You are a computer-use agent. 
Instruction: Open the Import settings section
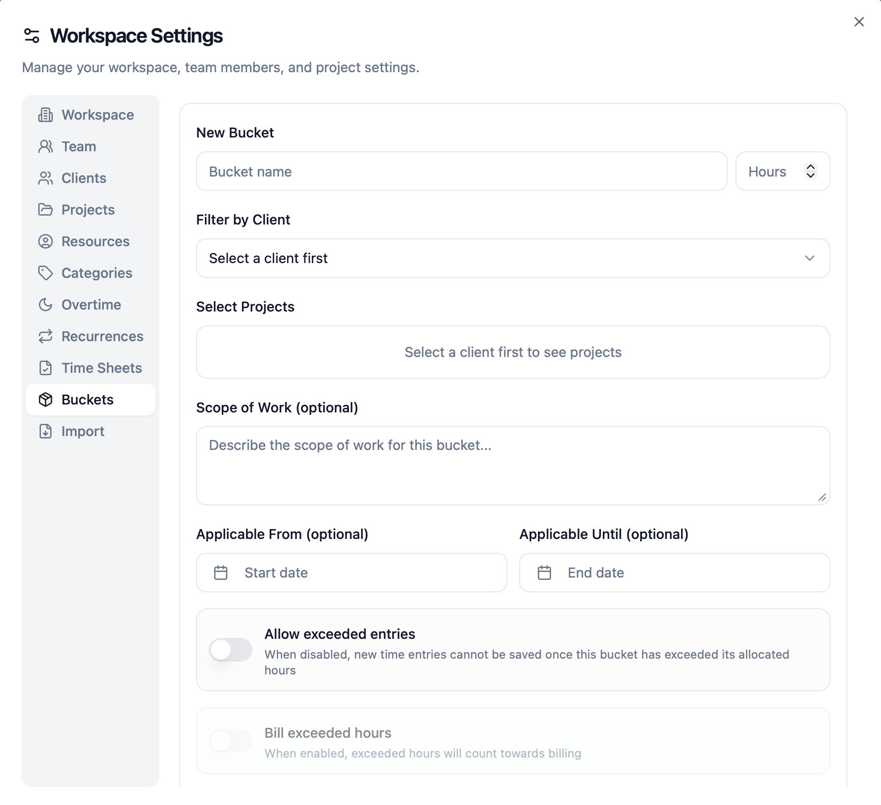(91, 431)
